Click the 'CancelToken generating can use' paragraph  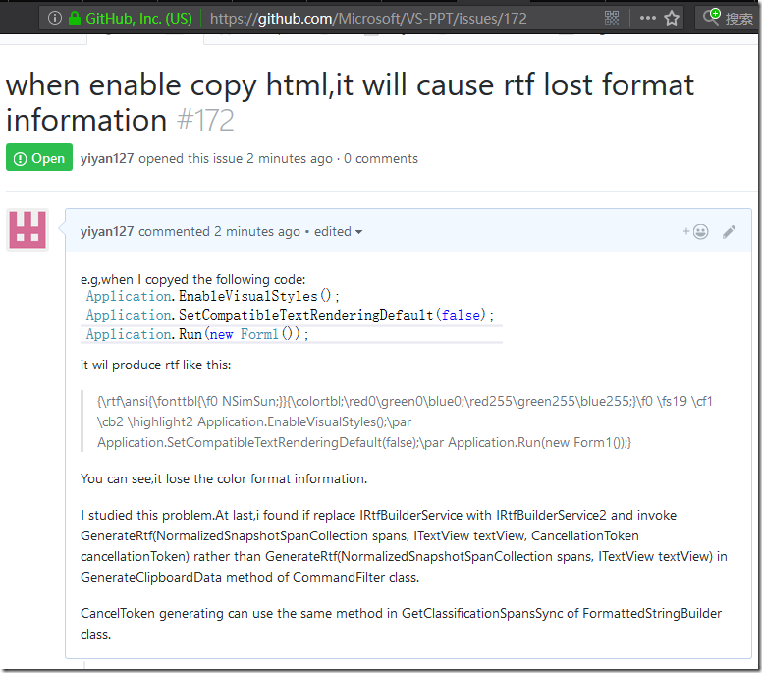tap(401, 624)
